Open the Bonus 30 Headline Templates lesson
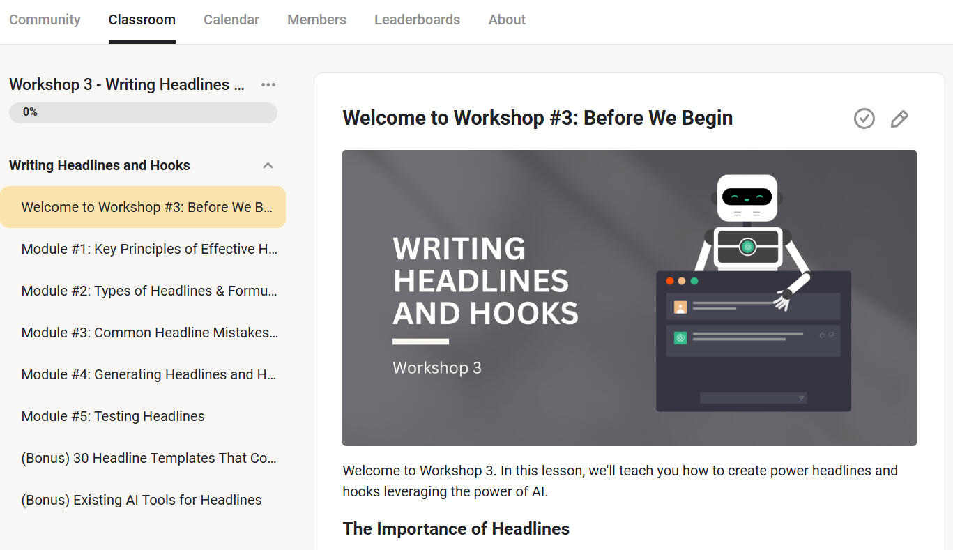This screenshot has width=953, height=550. click(x=149, y=458)
